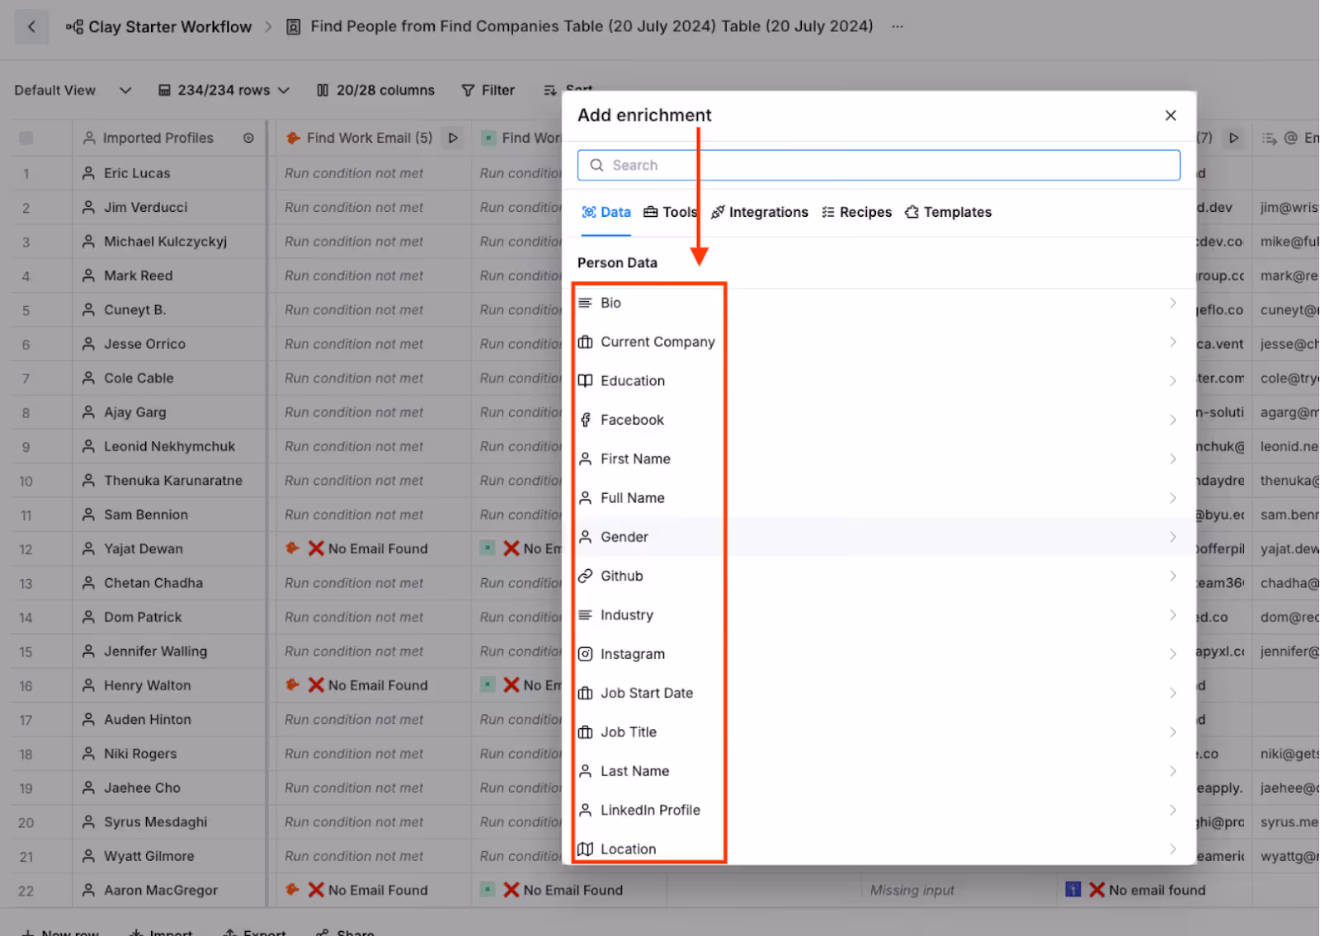Screen dimensions: 1320x936
Task: Click the workflow icon beside Clay Starter Workflow
Action: 73,26
